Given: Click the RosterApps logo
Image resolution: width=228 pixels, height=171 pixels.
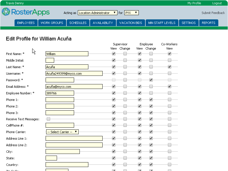Looking at the screenshot, I should (26, 12).
